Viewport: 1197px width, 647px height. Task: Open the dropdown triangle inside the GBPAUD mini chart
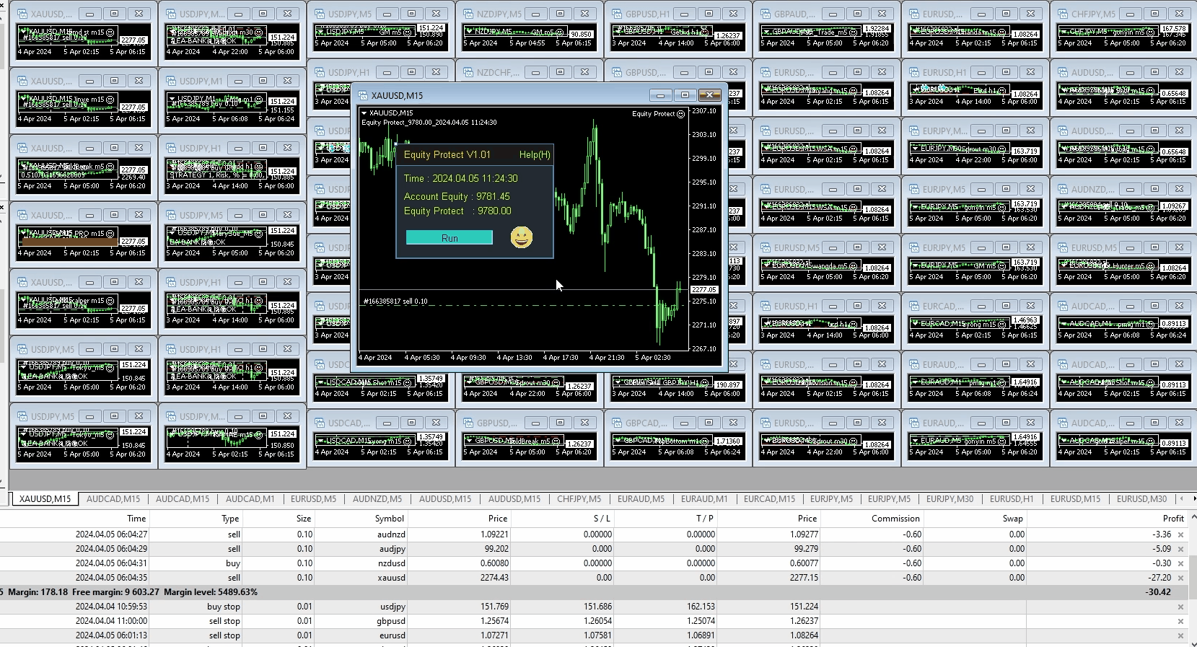pos(766,31)
